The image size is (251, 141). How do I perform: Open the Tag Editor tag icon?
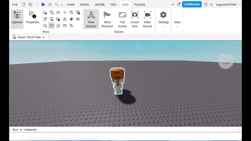[71, 19]
